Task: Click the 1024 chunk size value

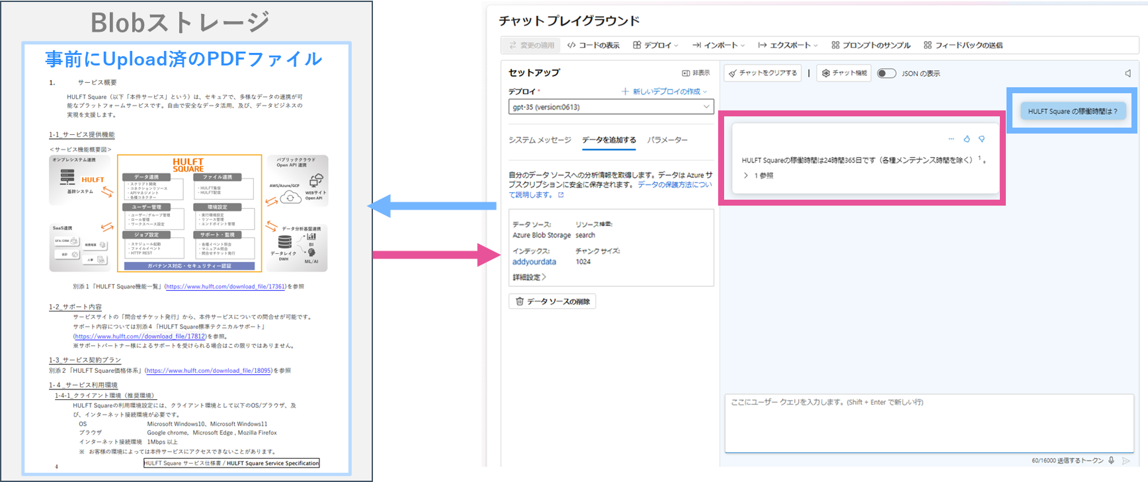Action: 583,262
